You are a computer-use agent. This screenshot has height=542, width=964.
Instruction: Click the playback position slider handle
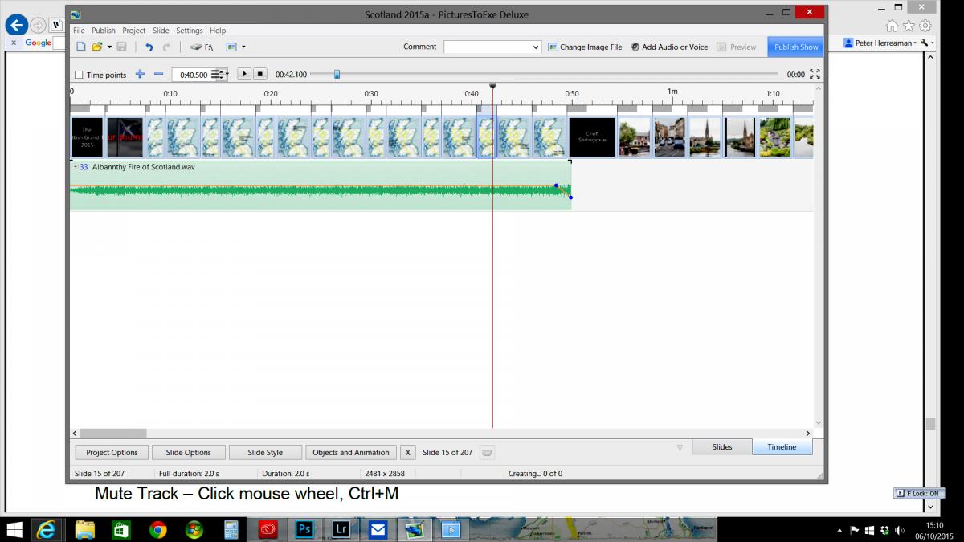click(337, 74)
